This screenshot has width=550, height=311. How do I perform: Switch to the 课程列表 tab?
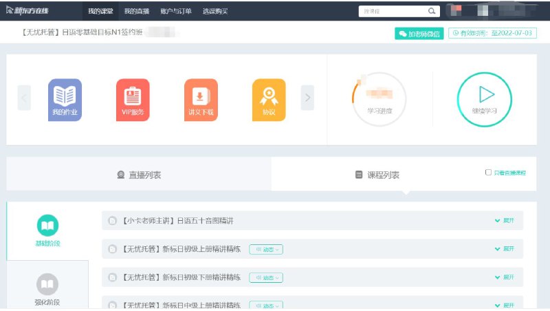click(404, 174)
